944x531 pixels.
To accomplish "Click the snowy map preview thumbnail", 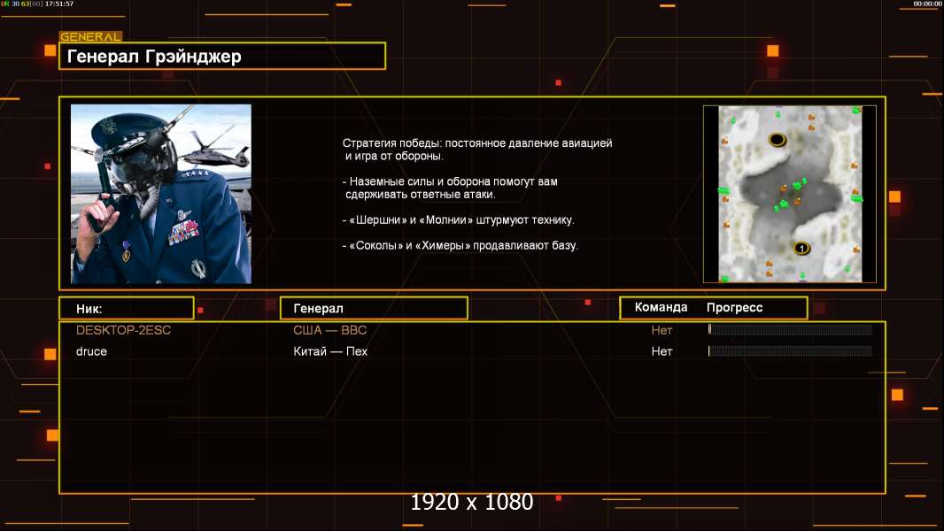I will pos(790,194).
